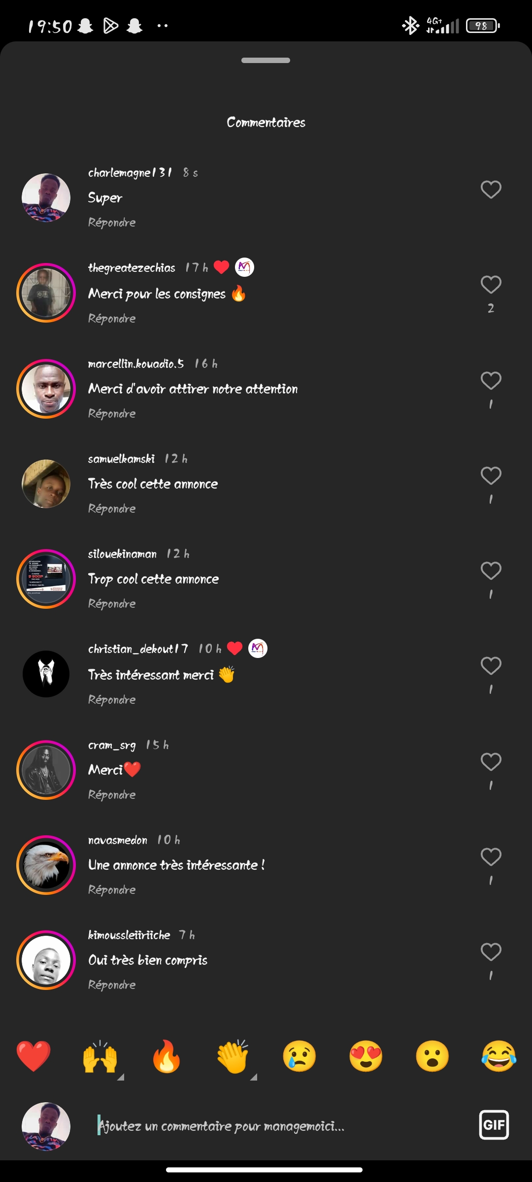
Task: Tap the red heart emoji quick reaction
Action: 33,1056
